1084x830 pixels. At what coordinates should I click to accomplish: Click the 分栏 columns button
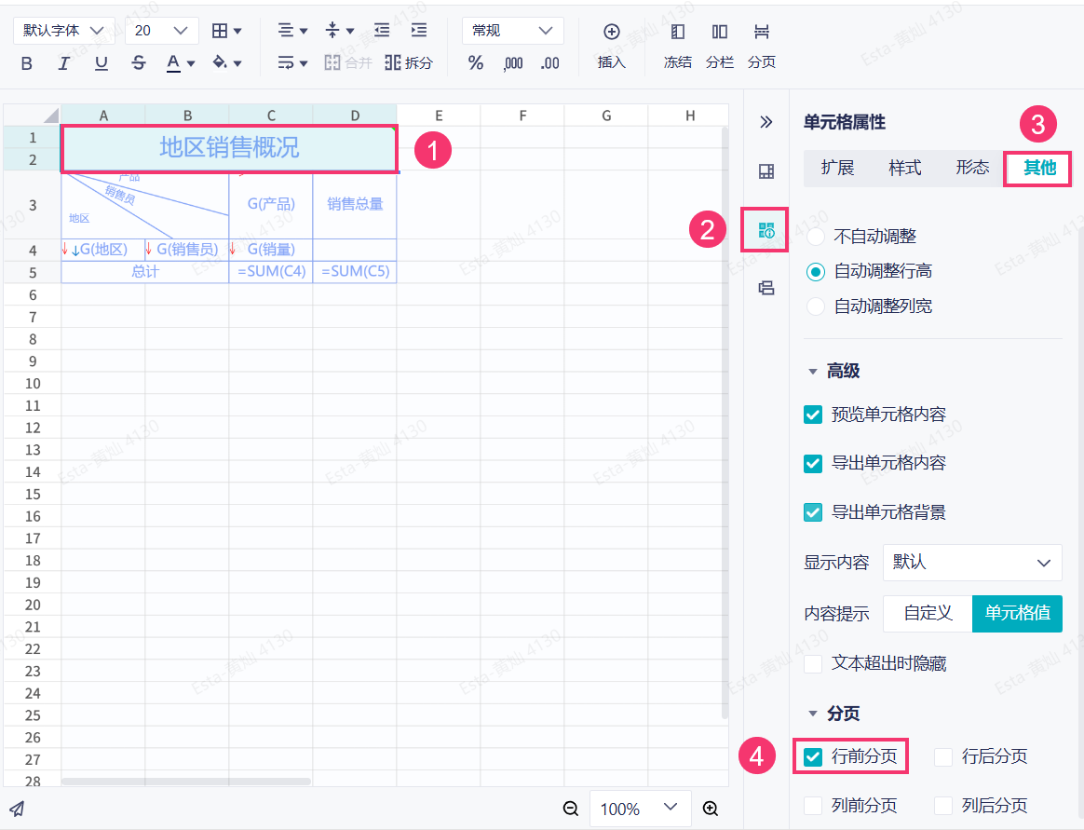720,47
